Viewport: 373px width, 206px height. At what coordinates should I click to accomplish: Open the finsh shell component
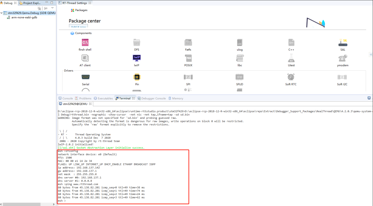pyautogui.click(x=85, y=43)
